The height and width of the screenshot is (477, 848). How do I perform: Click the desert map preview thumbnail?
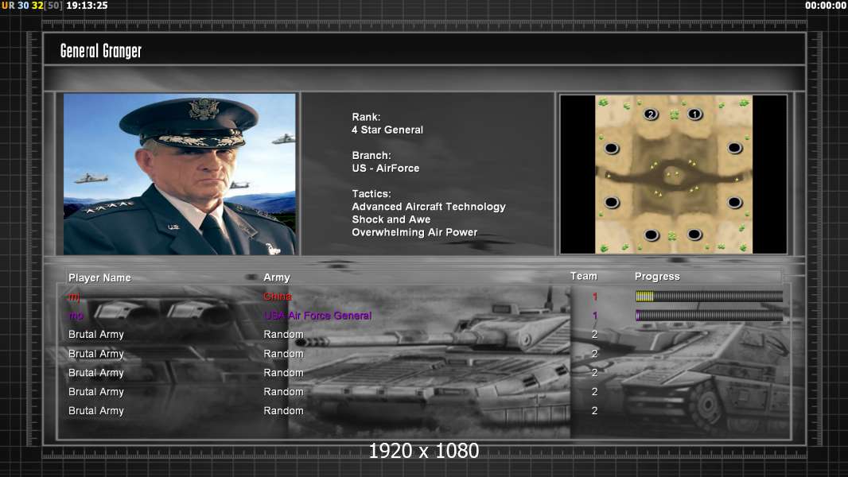pyautogui.click(x=673, y=174)
